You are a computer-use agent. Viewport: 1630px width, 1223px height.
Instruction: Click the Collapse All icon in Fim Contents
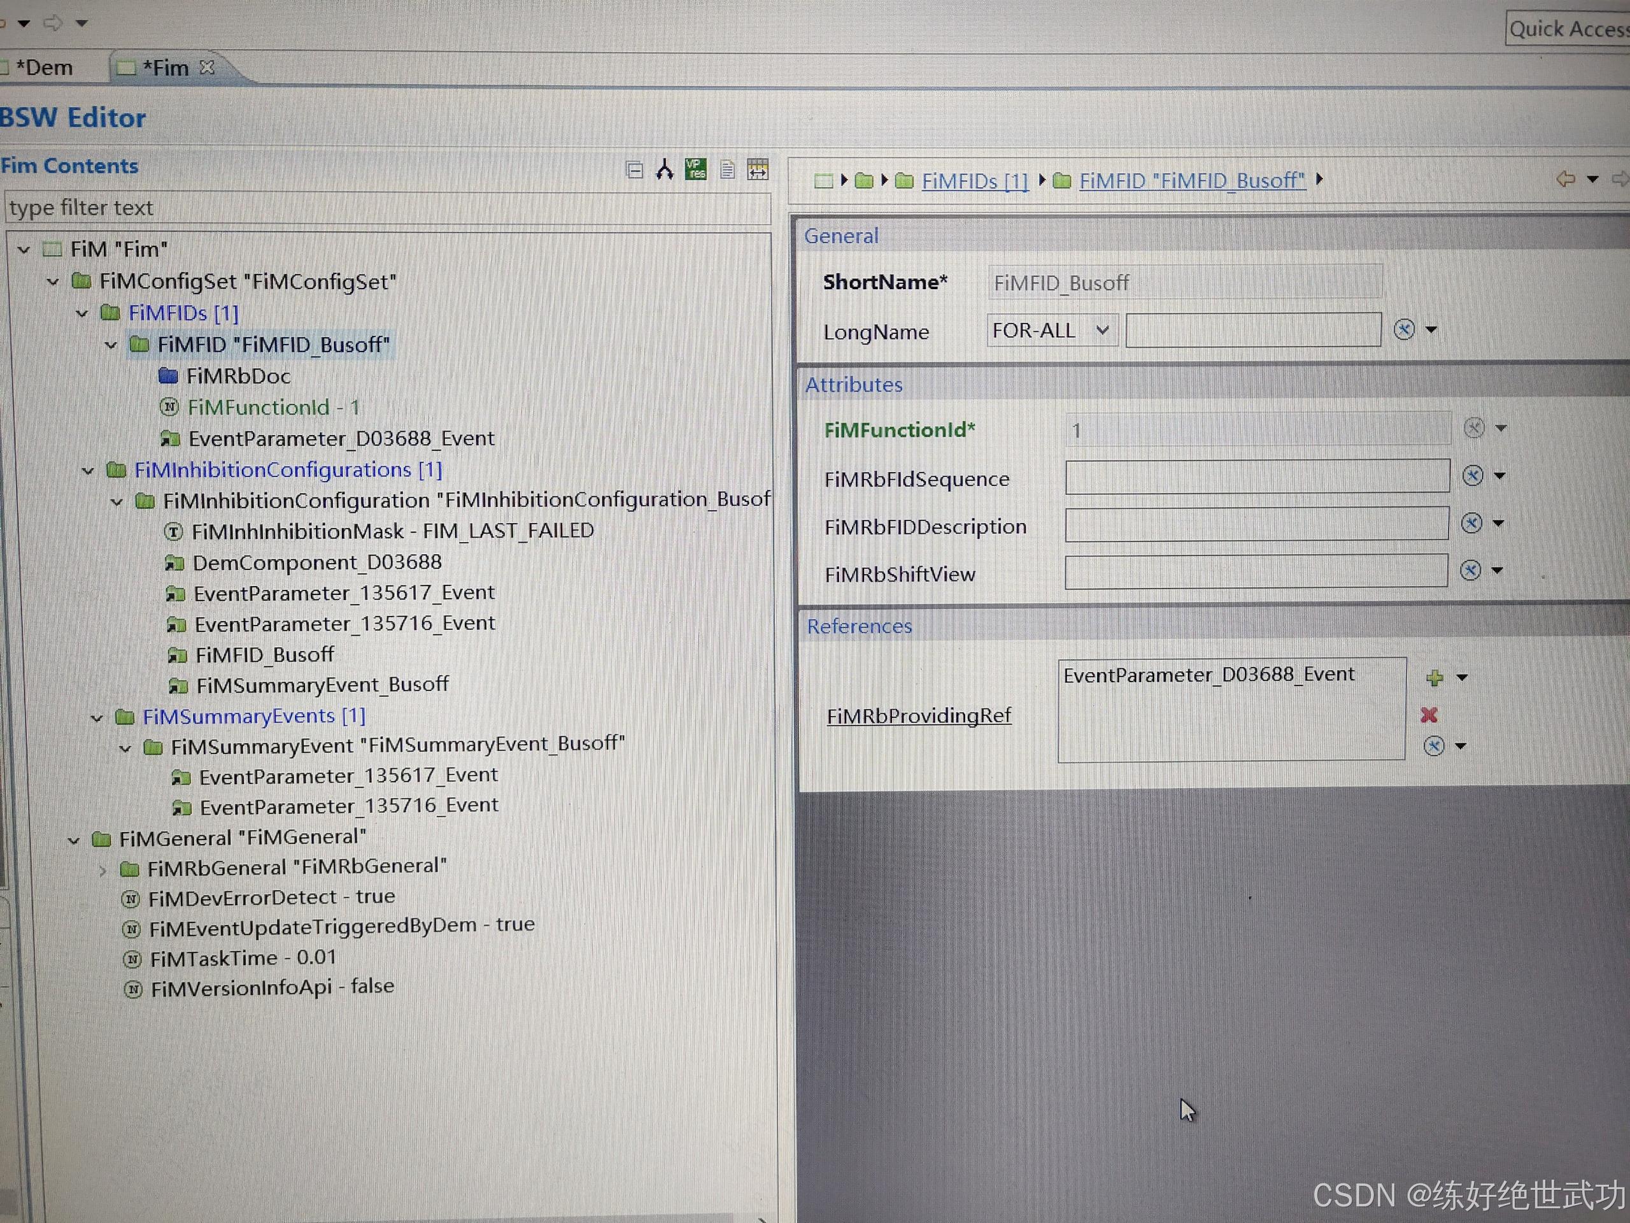click(x=634, y=170)
